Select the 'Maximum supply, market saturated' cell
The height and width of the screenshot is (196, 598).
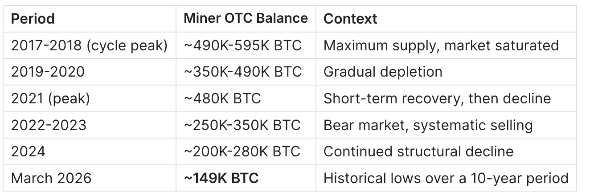click(x=441, y=45)
